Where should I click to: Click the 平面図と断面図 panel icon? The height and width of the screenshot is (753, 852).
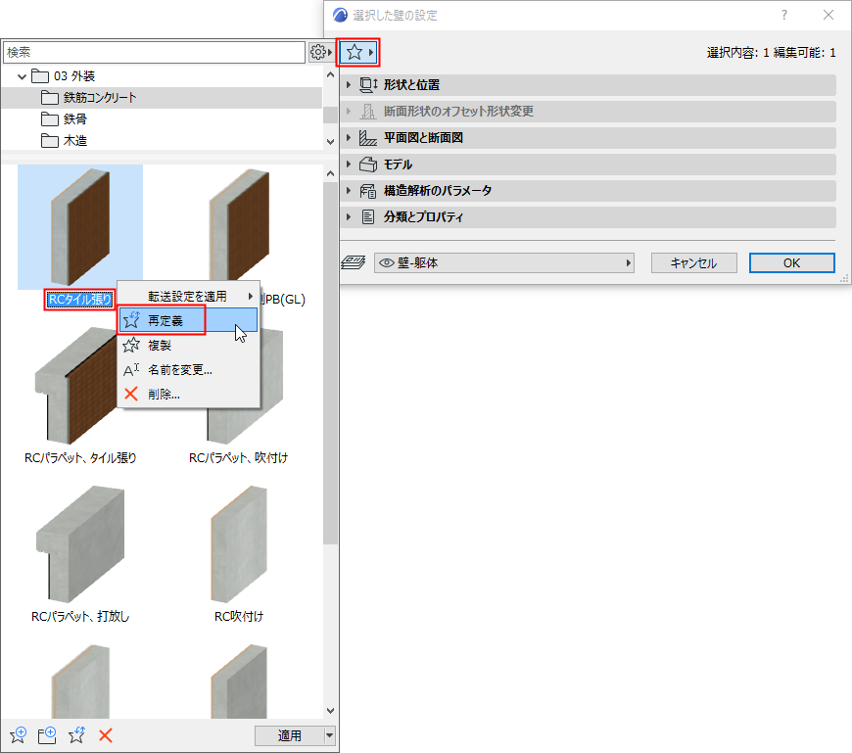click(368, 138)
